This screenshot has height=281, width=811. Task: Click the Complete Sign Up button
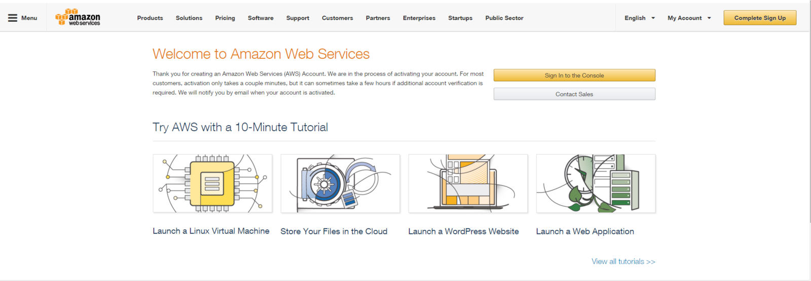tap(760, 18)
